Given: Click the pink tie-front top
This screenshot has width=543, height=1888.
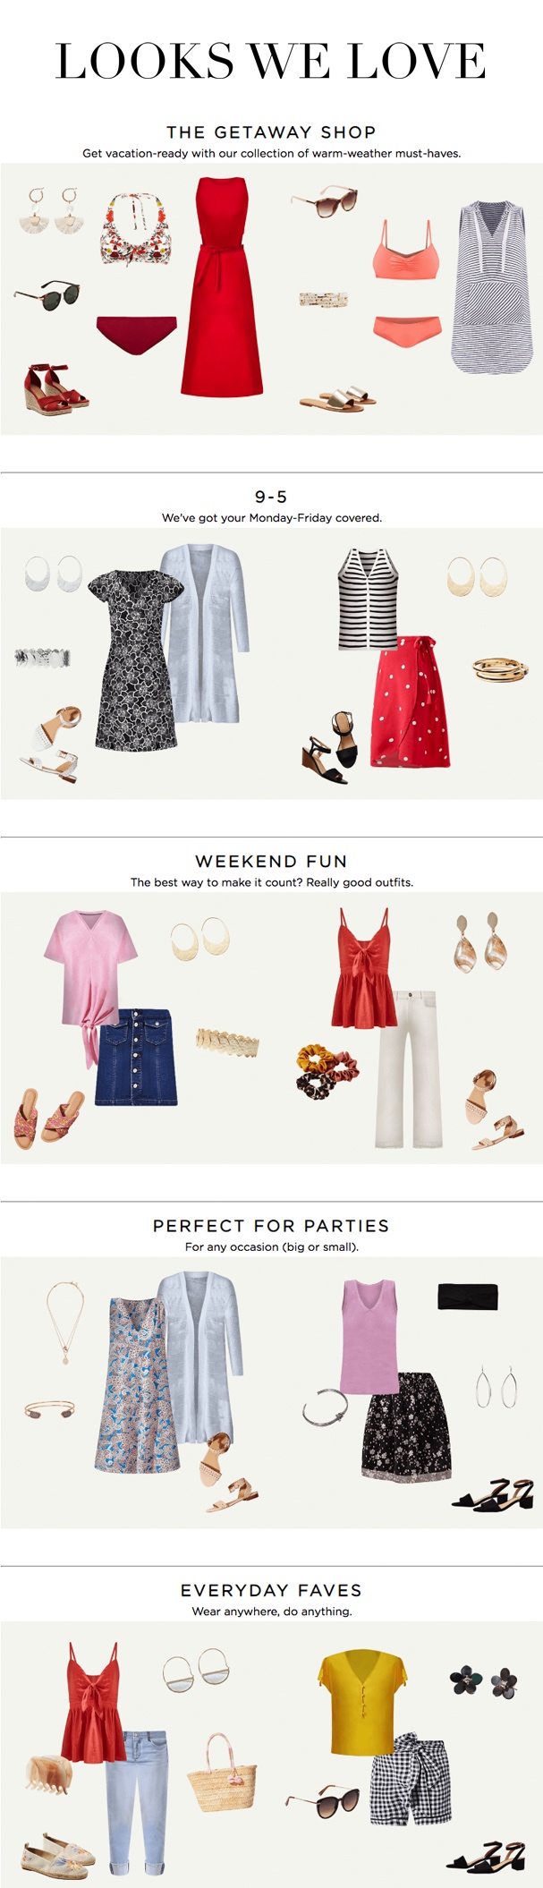Looking at the screenshot, I should (x=90, y=981).
